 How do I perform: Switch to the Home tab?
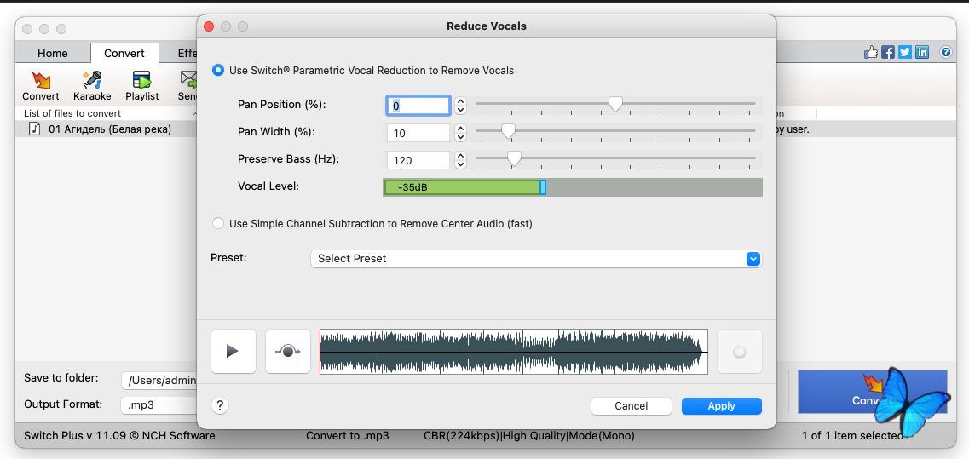pos(52,53)
